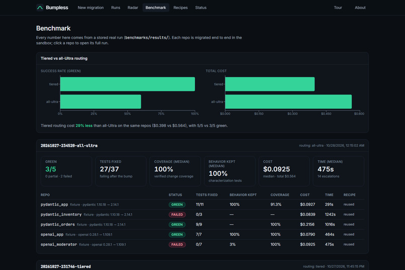
Task: Click the 20261027-231746-tiered run heading
Action: 66,266
